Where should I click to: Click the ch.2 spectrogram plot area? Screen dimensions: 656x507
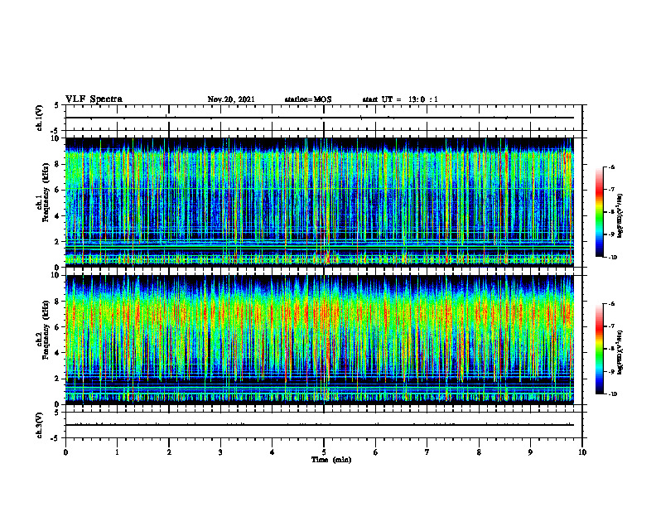point(320,340)
